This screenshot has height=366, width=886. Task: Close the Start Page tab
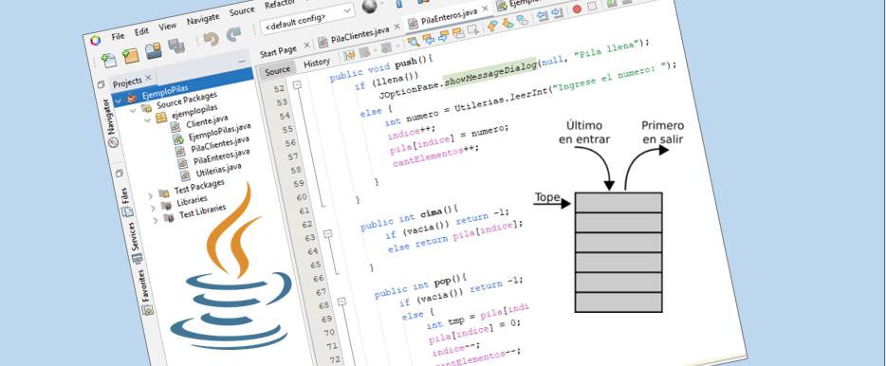(x=306, y=45)
